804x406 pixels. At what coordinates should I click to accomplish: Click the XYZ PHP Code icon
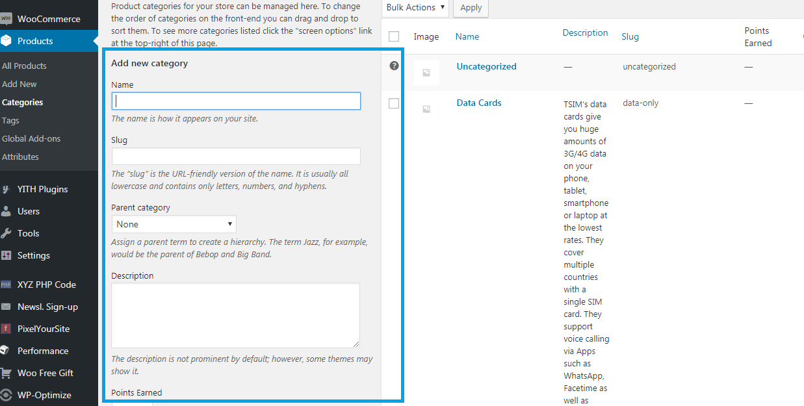tap(6, 285)
